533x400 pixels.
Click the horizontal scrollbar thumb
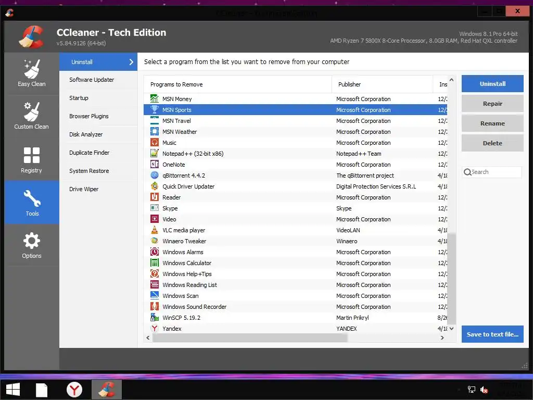pos(250,337)
